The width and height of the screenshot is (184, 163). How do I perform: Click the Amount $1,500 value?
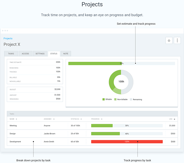pos(57,95)
